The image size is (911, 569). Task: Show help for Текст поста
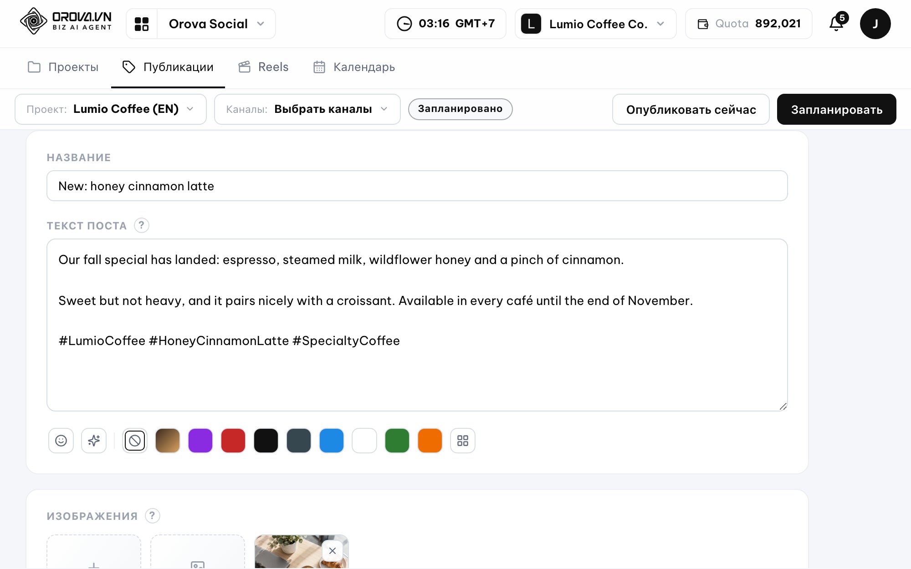click(x=142, y=225)
